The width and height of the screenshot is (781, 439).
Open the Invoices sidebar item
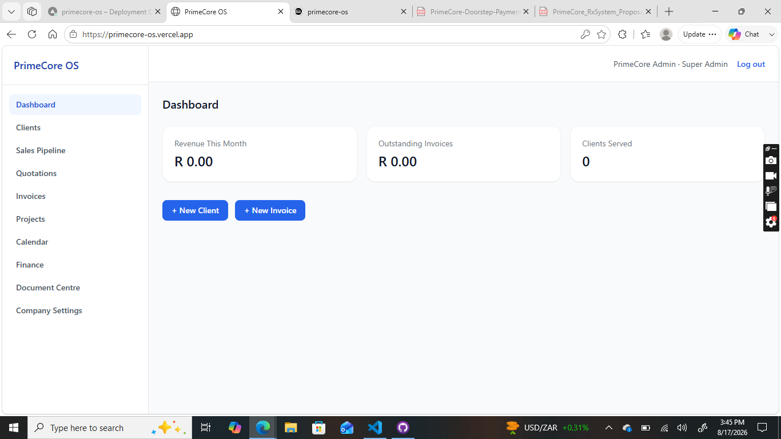(x=75, y=196)
